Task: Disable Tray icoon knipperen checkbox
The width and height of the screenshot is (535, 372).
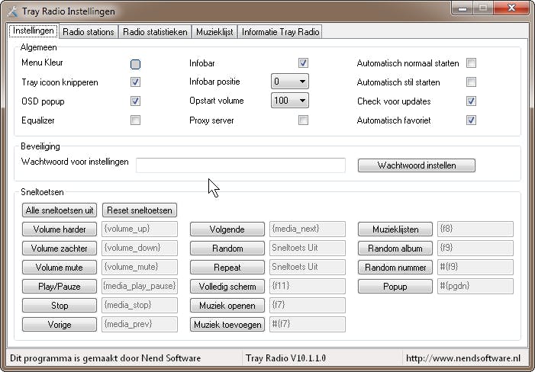Action: click(135, 82)
